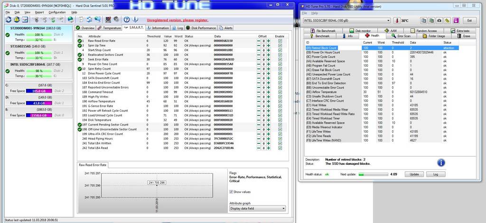
Task: Toggle Enable checkbox for Head Flying Hours
Action: (x=280, y=139)
